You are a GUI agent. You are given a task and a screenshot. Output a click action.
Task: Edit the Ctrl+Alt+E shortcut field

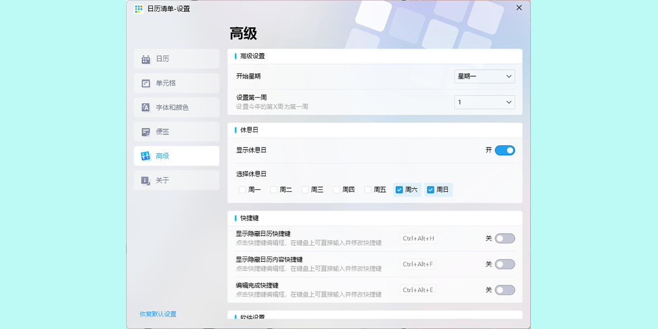418,290
